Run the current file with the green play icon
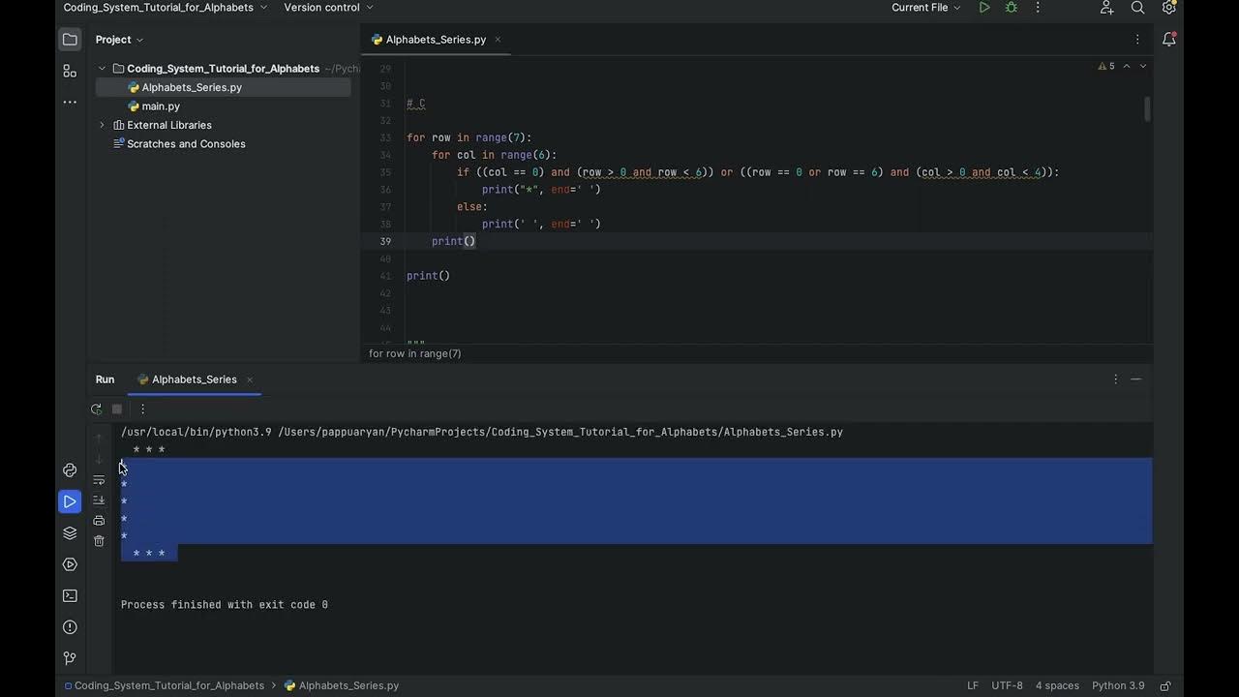Viewport: 1239px width, 697px height. click(x=984, y=8)
